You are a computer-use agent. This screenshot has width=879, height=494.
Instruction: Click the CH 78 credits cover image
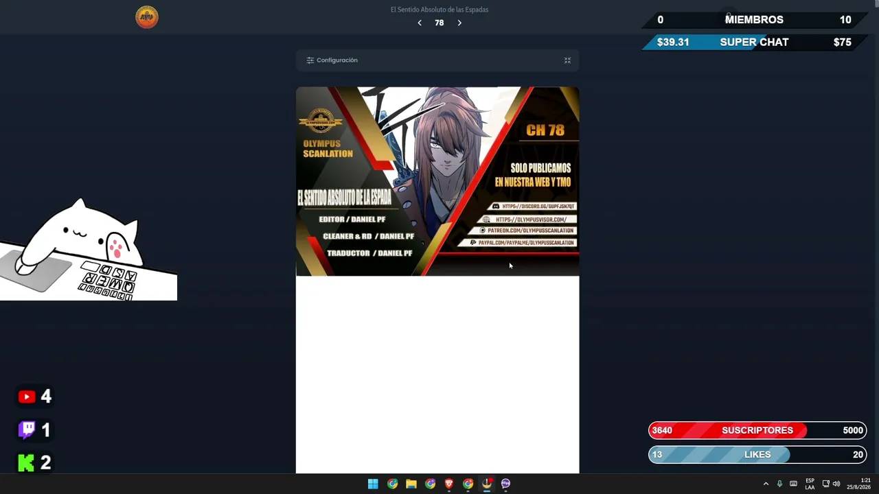coord(437,181)
